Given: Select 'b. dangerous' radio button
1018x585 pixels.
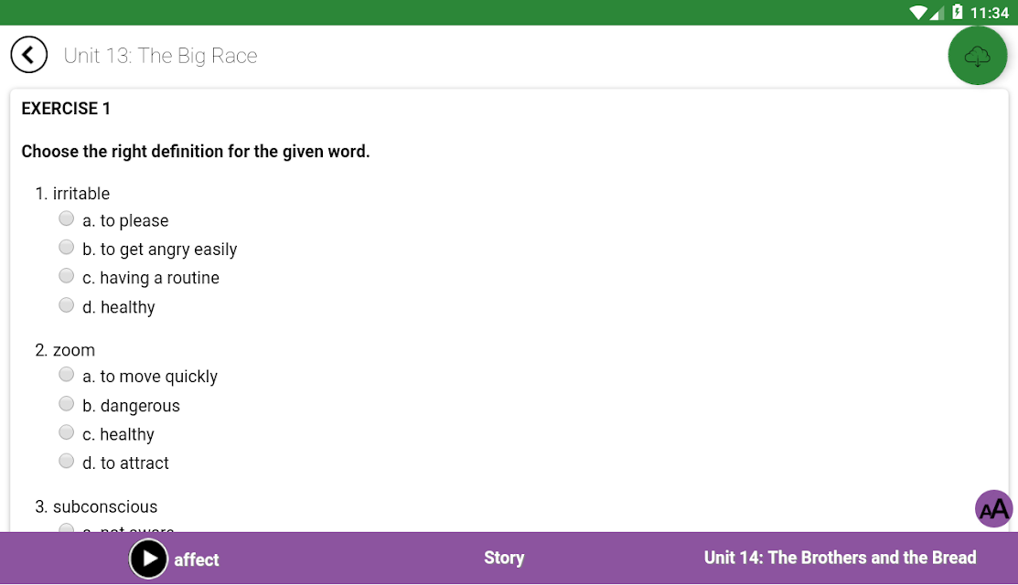Looking at the screenshot, I should pyautogui.click(x=66, y=403).
